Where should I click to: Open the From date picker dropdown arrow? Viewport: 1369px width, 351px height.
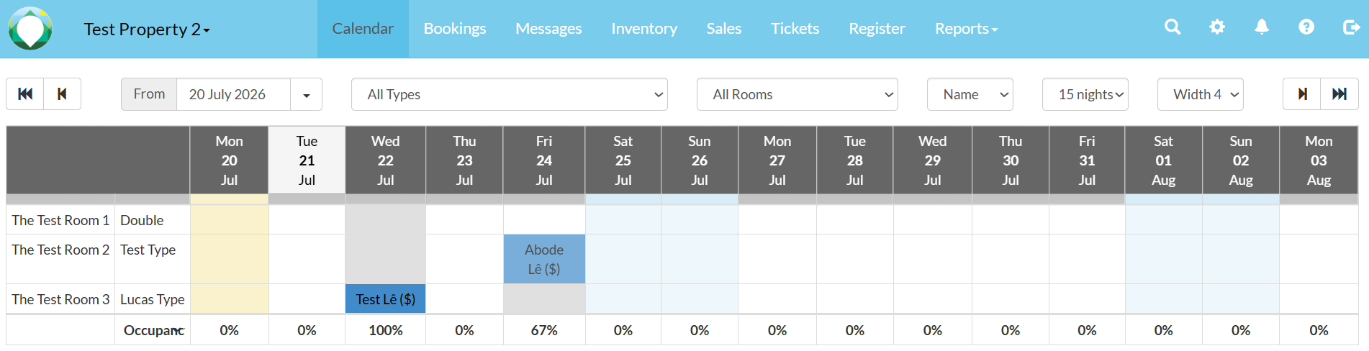click(x=307, y=94)
